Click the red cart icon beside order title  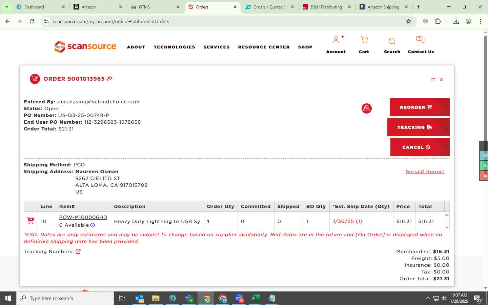point(35,79)
